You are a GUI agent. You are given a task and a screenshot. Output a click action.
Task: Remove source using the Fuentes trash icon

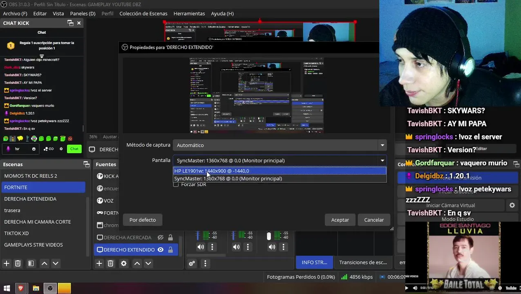111,263
